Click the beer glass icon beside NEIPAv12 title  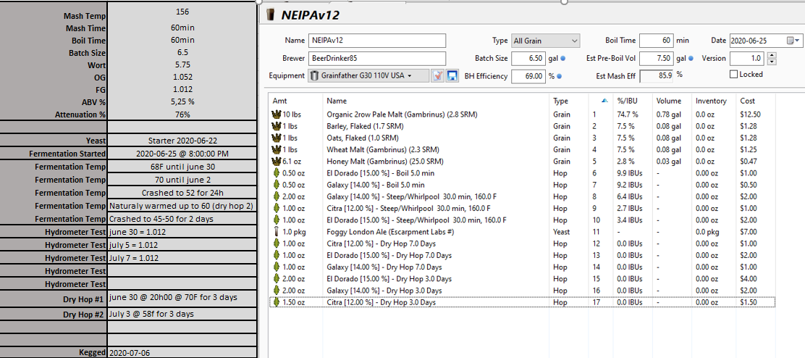click(x=271, y=15)
